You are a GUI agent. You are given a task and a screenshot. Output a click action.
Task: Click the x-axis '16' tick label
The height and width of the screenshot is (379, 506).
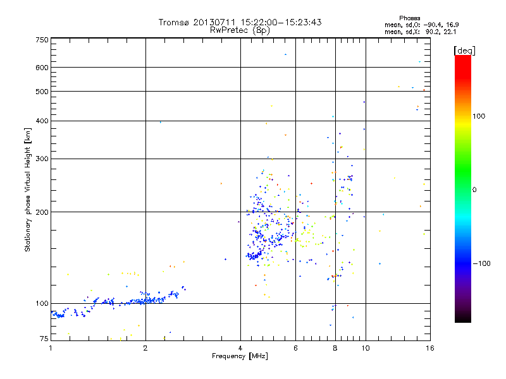430,348
